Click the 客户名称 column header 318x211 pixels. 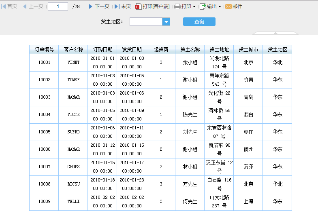73,49
